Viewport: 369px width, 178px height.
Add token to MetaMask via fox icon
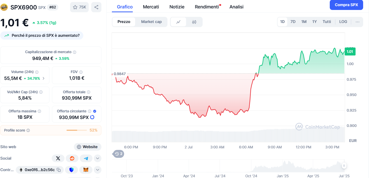point(86,170)
